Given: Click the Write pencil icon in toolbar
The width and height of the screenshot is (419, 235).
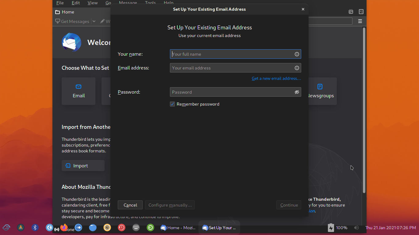Looking at the screenshot, I should click(102, 21).
